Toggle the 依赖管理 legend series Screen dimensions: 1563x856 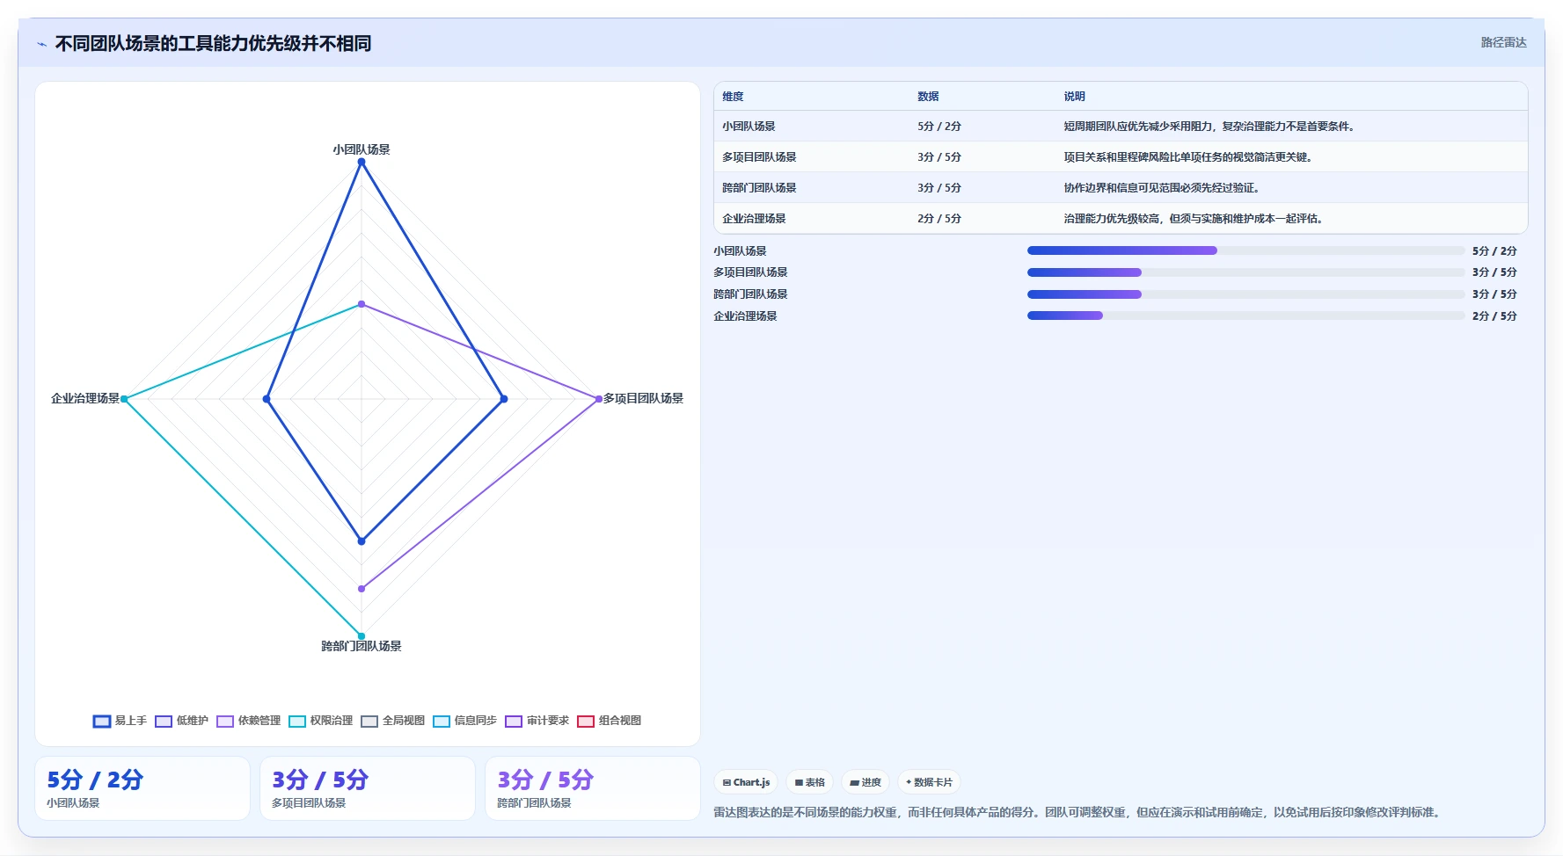[x=248, y=721]
